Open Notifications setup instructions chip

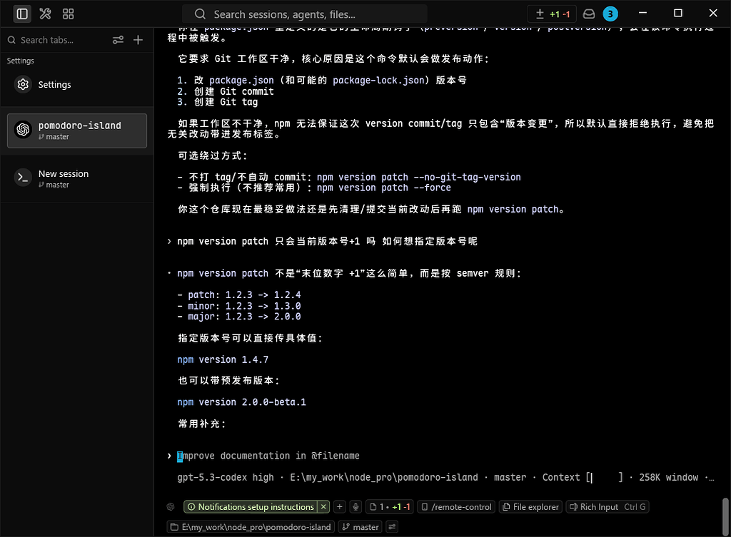251,507
